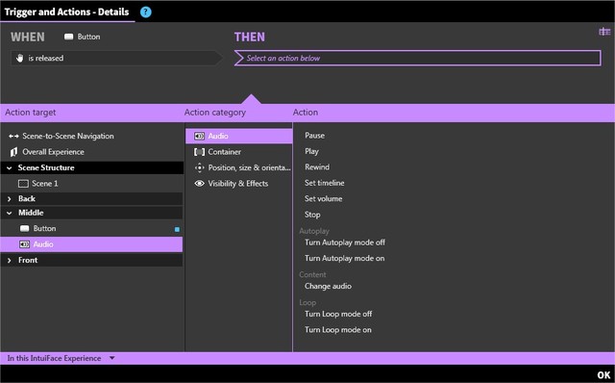The height and width of the screenshot is (383, 615).
Task: Expand the Back layer group
Action: pyautogui.click(x=9, y=199)
